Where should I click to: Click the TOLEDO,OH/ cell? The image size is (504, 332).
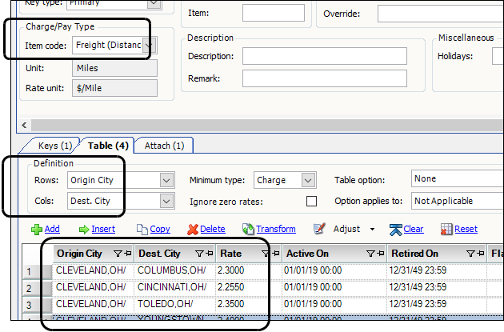point(175,304)
